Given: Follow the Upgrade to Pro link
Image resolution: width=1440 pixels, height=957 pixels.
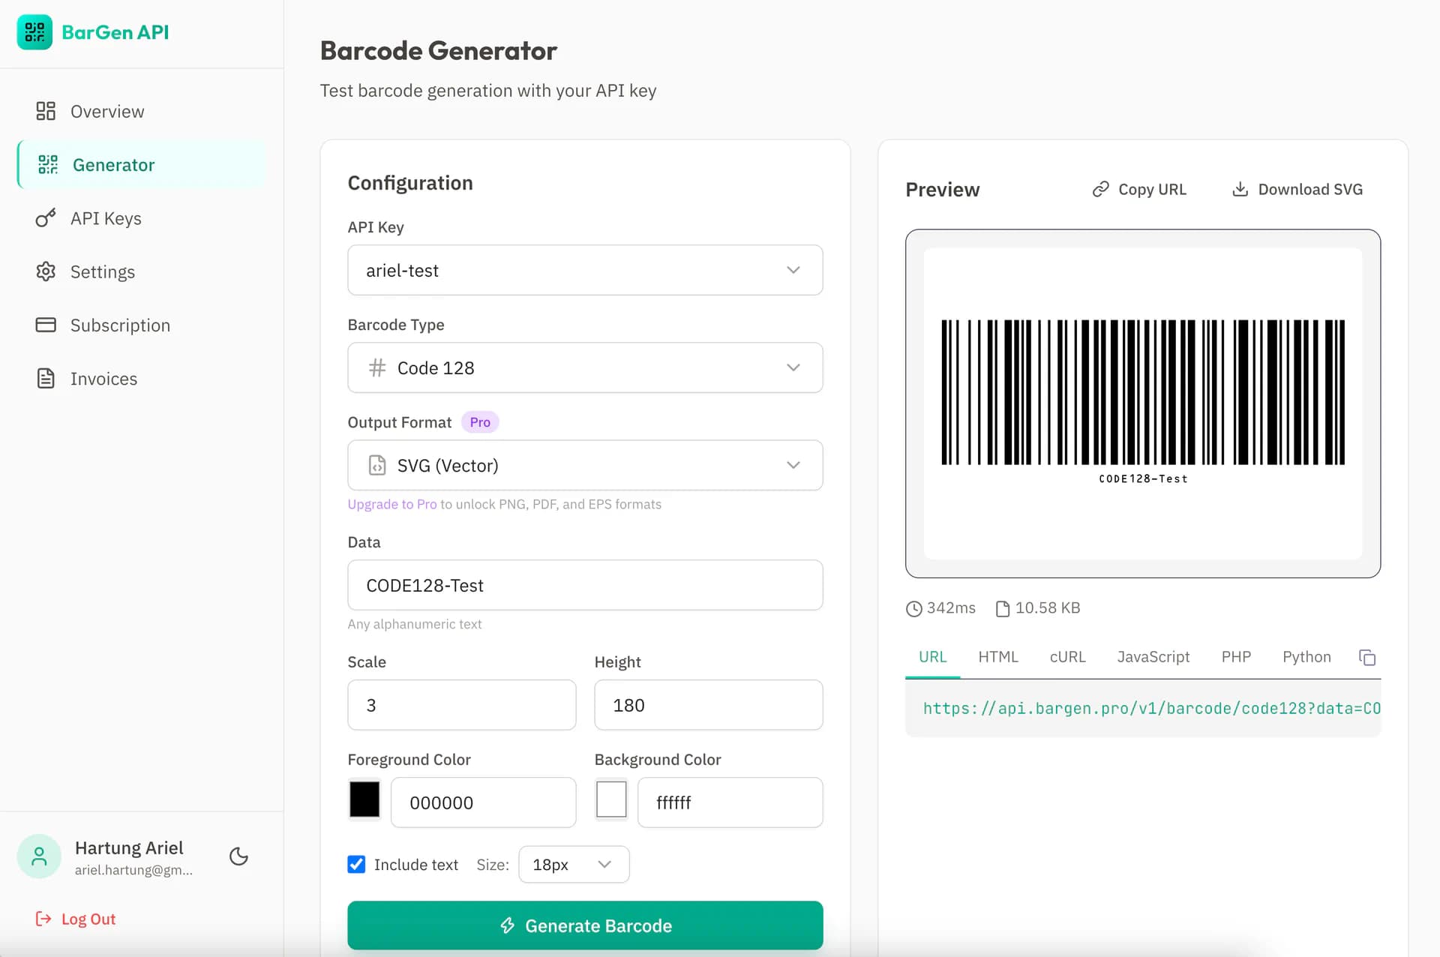Looking at the screenshot, I should click(x=392, y=504).
